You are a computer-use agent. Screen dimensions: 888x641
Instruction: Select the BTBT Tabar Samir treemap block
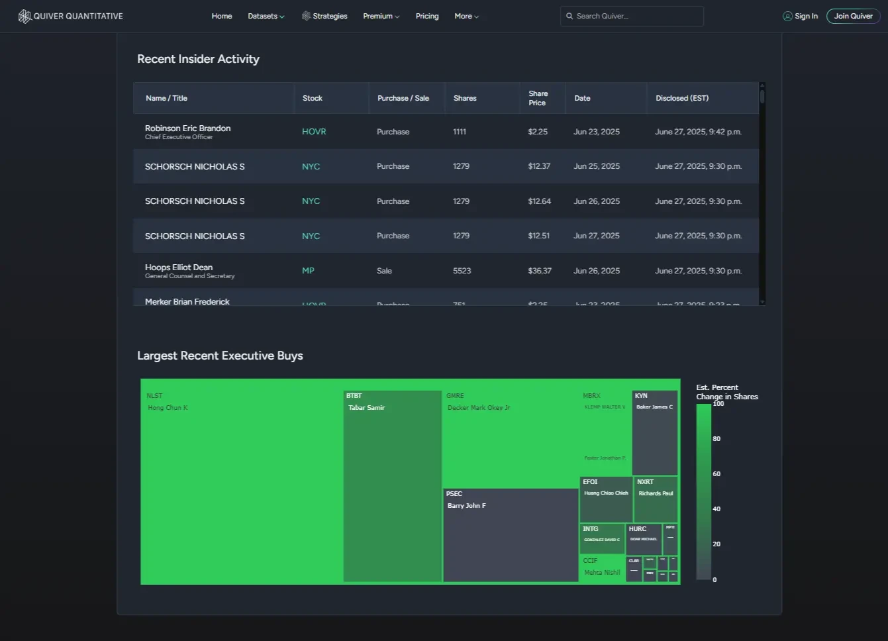[x=393, y=487]
